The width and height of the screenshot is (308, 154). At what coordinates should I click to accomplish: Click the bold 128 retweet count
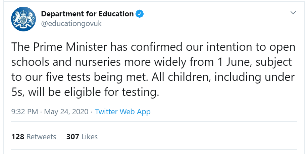pyautogui.click(x=18, y=137)
